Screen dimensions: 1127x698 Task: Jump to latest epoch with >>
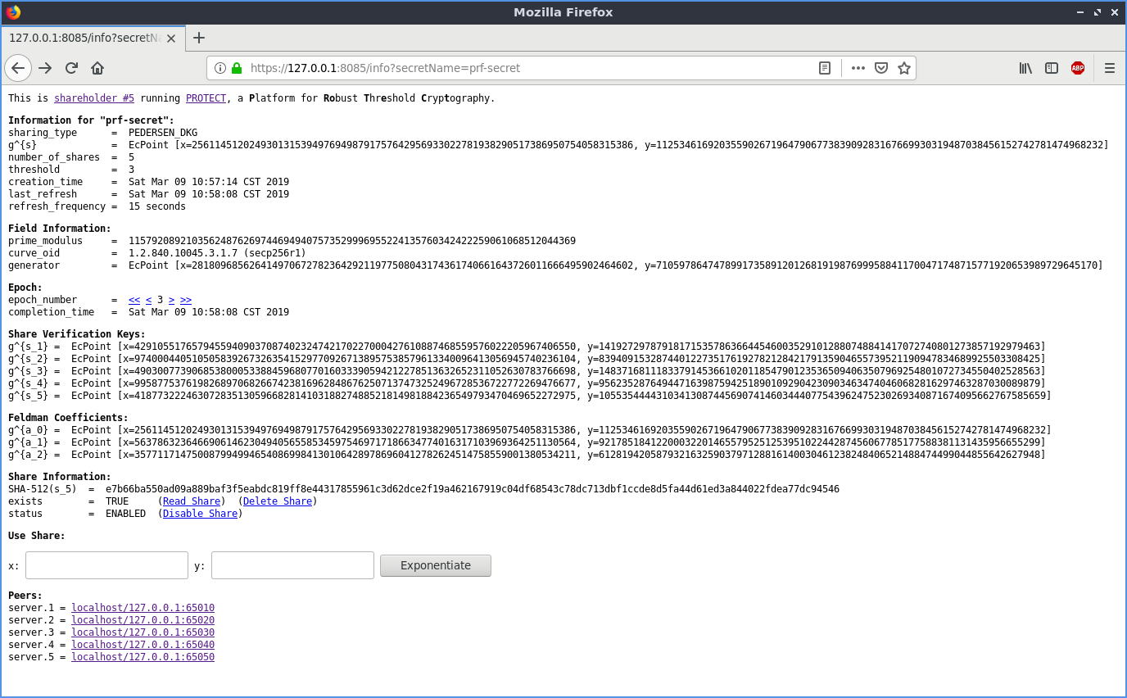click(x=186, y=300)
